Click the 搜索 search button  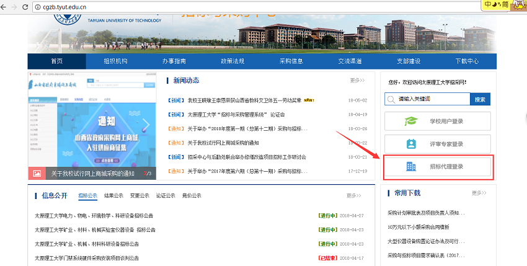pyautogui.click(x=480, y=99)
